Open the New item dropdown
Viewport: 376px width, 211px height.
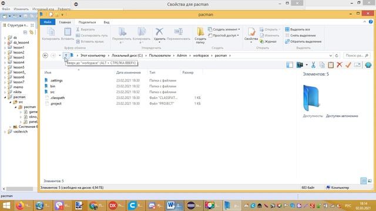[224, 29]
